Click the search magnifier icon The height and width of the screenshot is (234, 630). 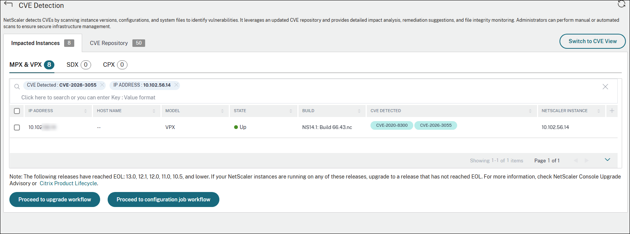click(17, 87)
